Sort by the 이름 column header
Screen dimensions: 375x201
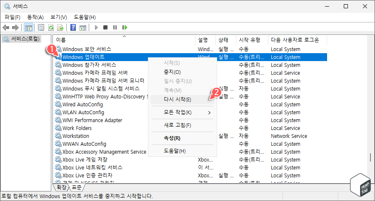pyautogui.click(x=124, y=40)
